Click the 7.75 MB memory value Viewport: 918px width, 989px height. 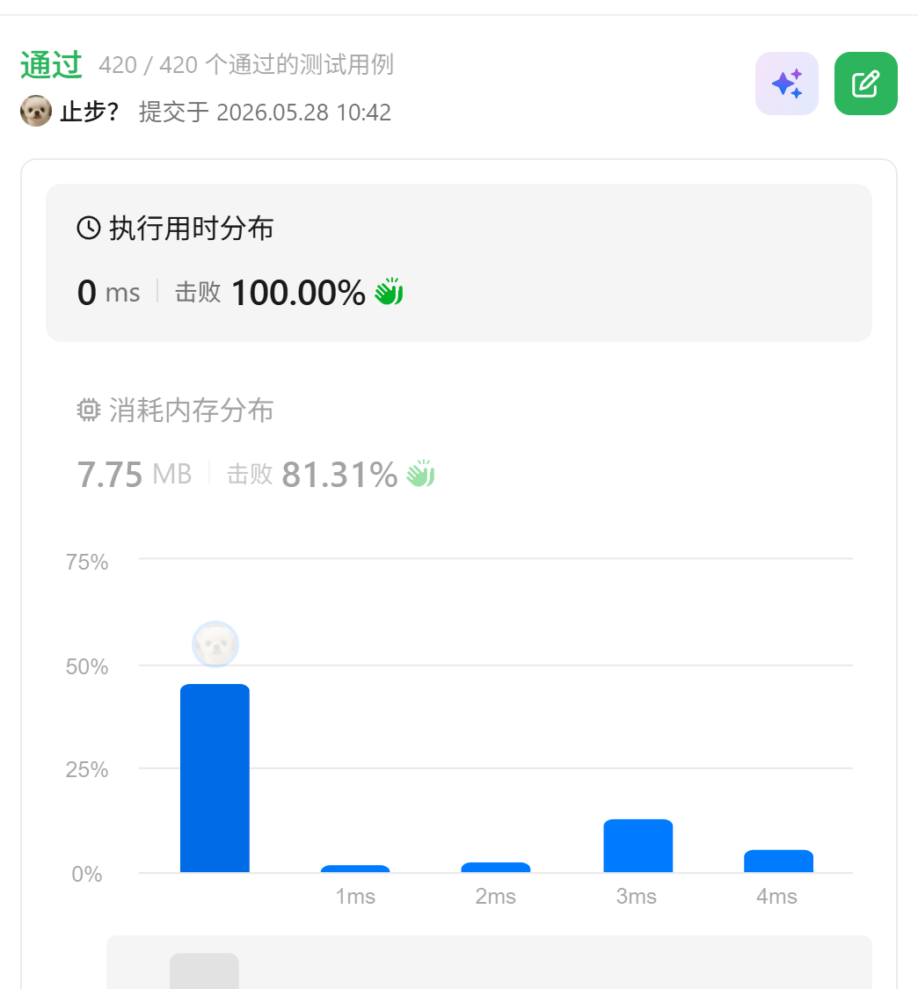point(135,474)
